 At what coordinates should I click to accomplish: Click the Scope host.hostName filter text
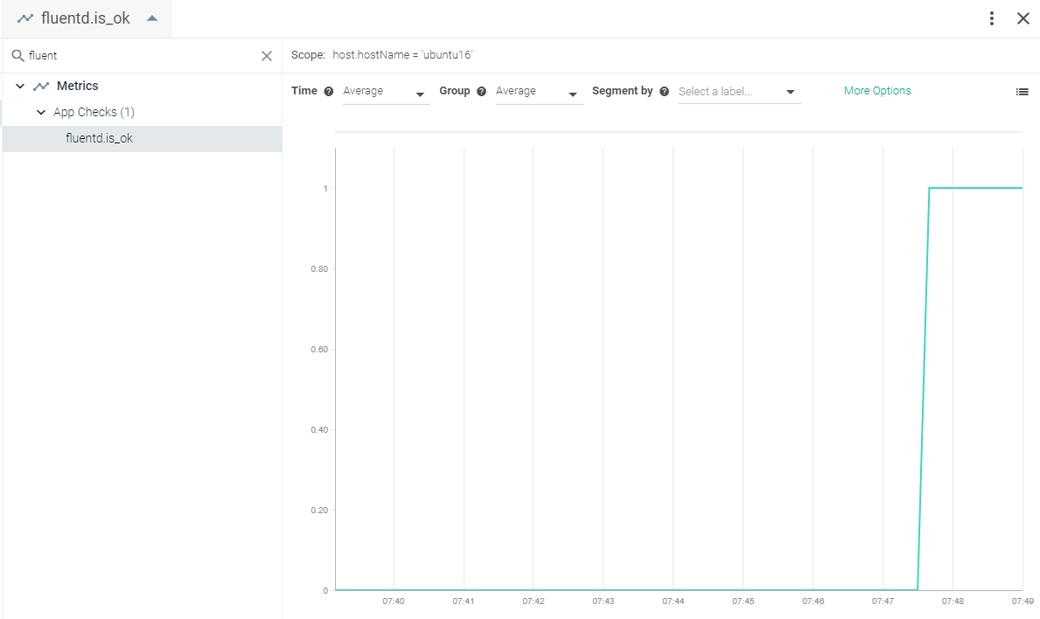click(402, 55)
